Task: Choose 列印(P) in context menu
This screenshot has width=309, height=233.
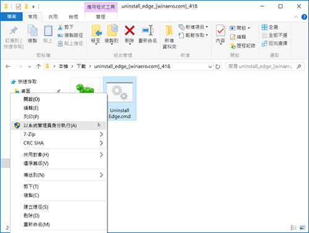Action: [x=59, y=117]
